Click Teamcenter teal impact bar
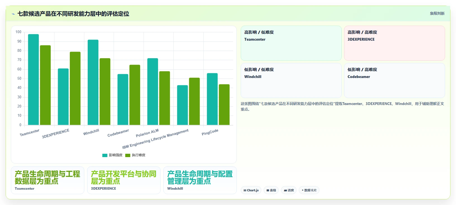456x205 pixels. point(34,80)
